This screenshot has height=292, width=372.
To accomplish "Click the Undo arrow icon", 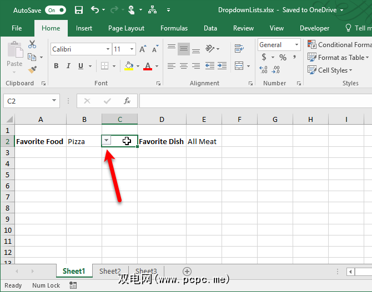I will click(95, 10).
